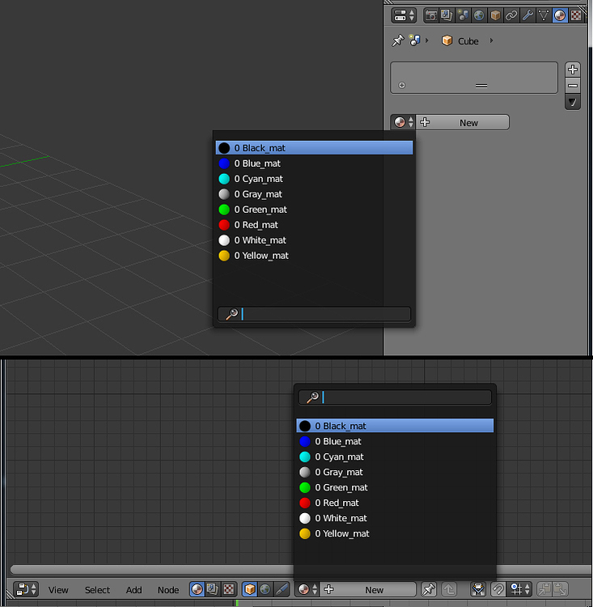The height and width of the screenshot is (607, 593).
Task: Toggle auto render icon in node editor header
Action: (x=478, y=589)
